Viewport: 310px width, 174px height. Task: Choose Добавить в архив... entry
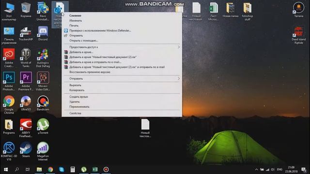pyautogui.click(x=122, y=52)
